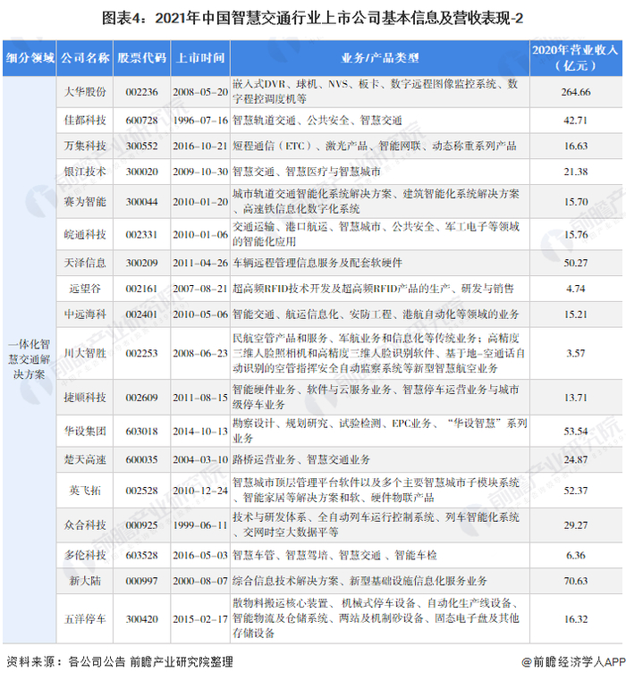Select the company name 佳都科技

(x=85, y=120)
